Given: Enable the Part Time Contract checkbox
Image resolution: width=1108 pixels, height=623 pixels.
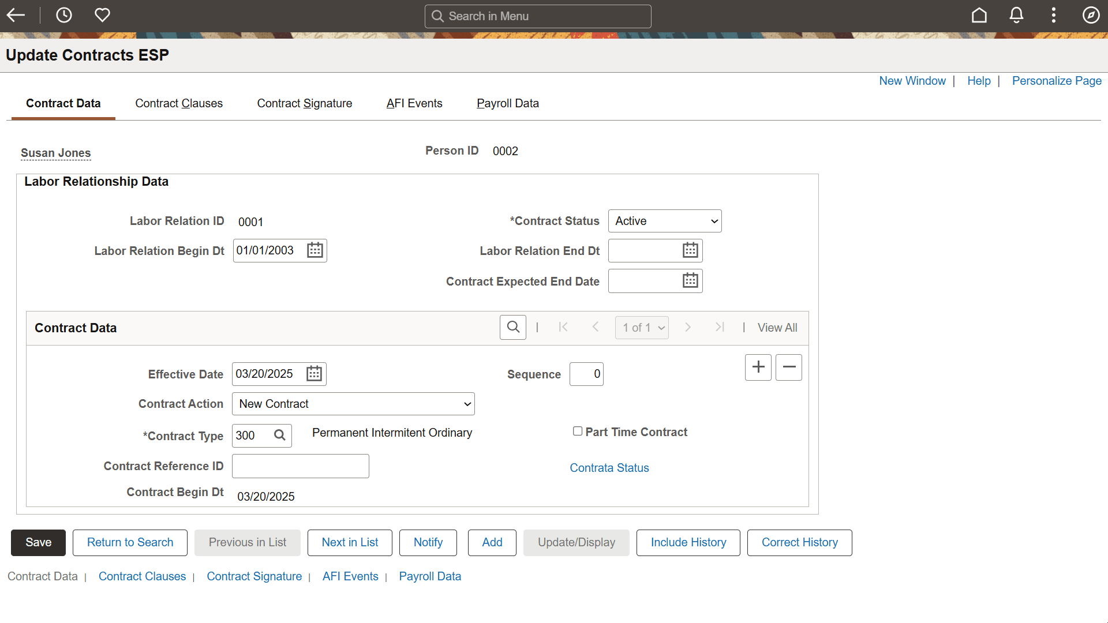Looking at the screenshot, I should click(578, 431).
